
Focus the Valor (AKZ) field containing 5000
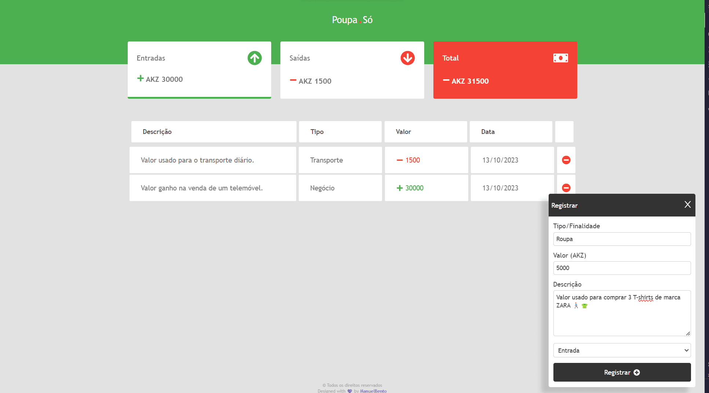622,268
